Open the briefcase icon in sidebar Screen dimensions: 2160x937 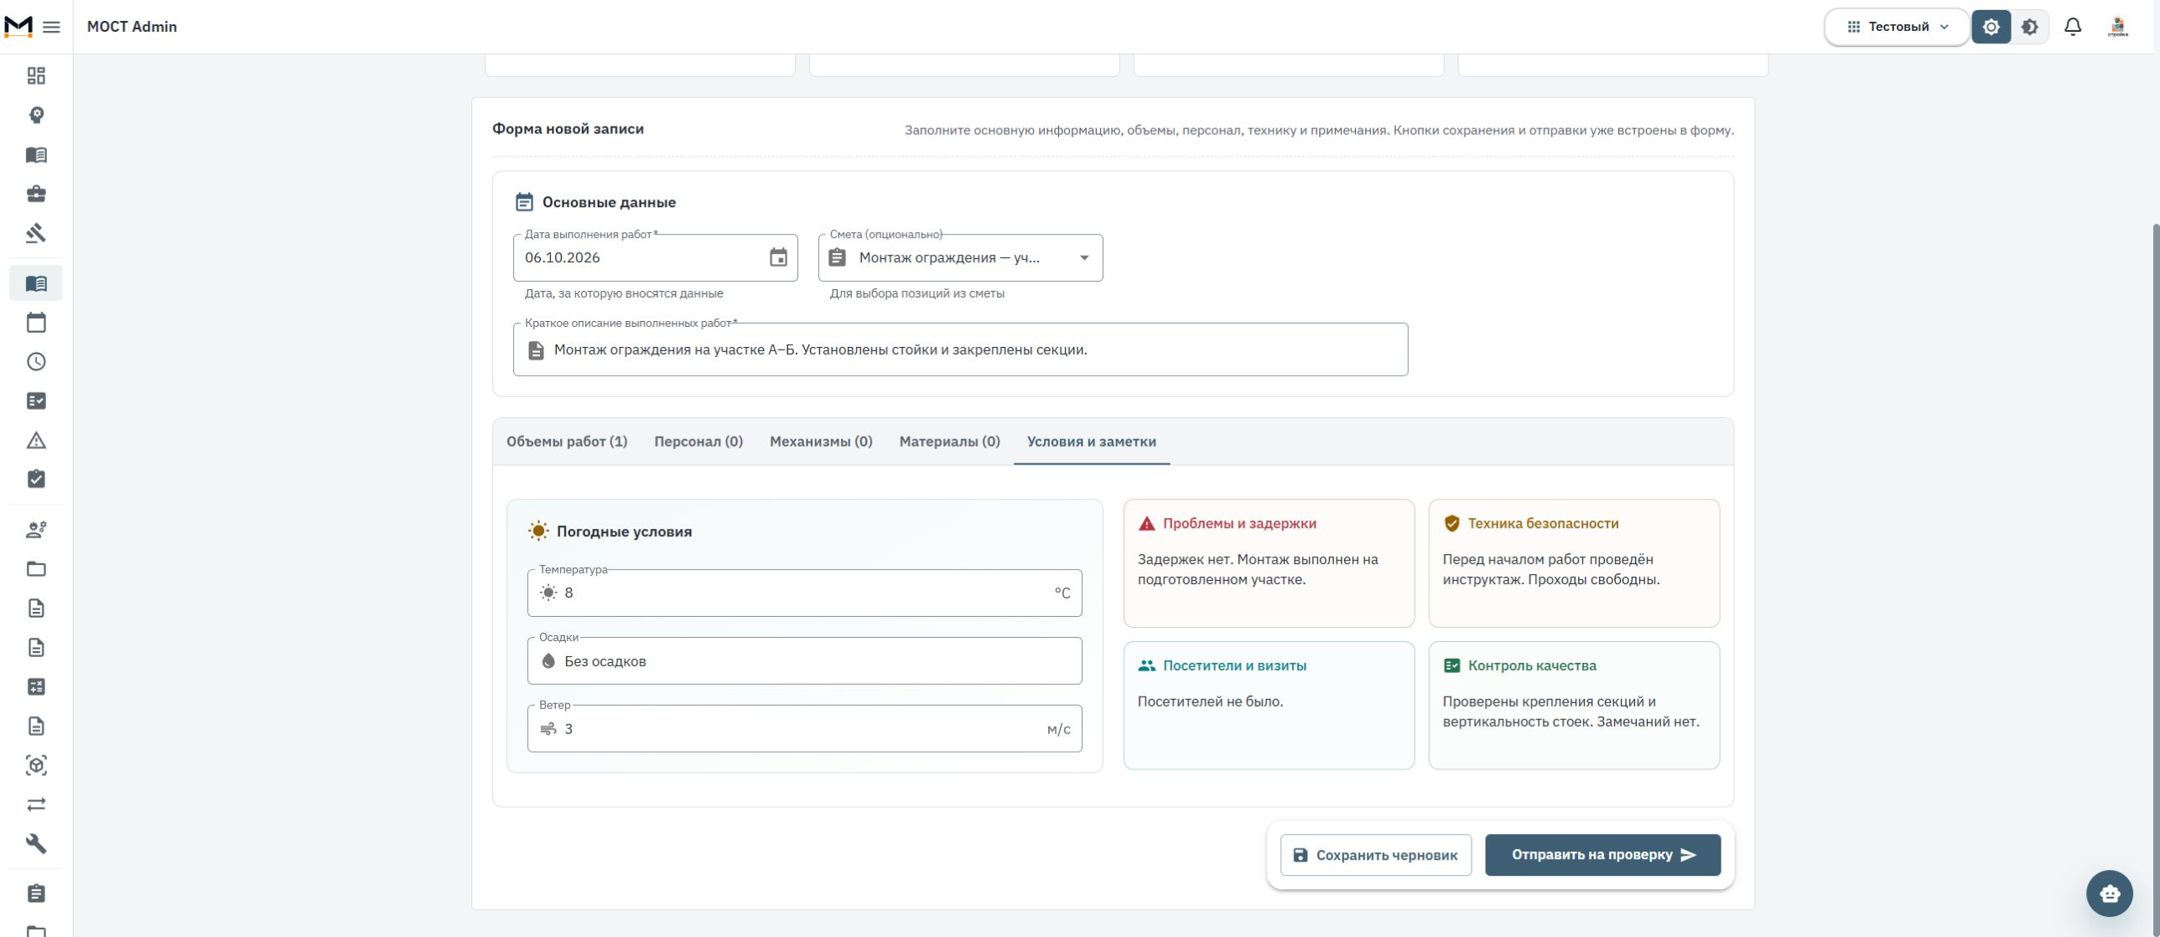[36, 194]
